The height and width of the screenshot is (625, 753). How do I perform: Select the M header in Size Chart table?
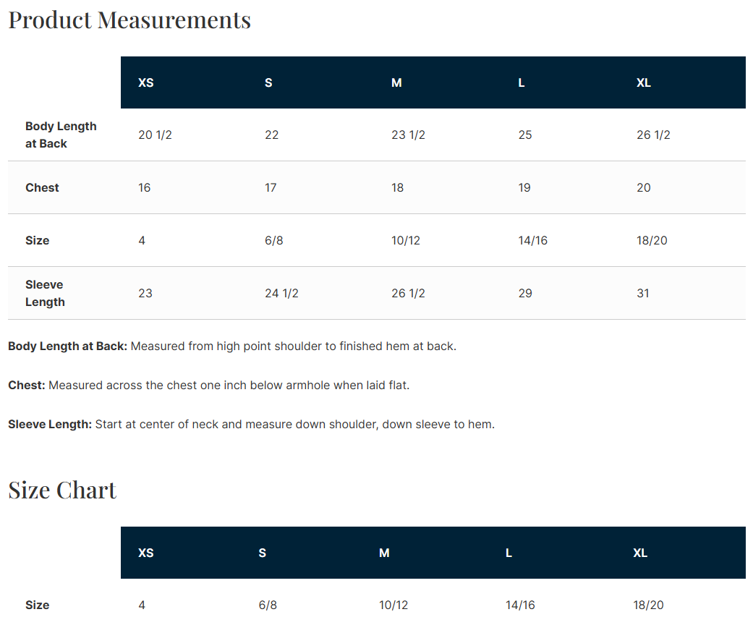(x=384, y=553)
